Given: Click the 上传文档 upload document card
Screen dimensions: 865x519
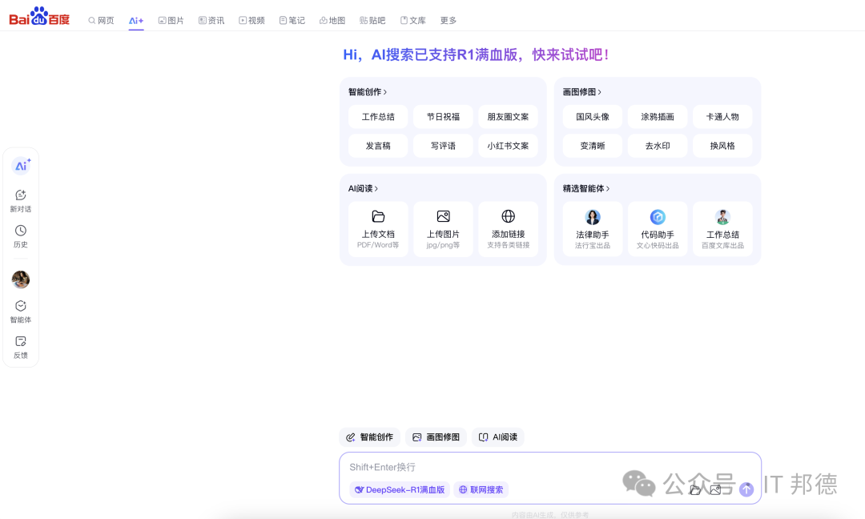Looking at the screenshot, I should click(x=378, y=229).
